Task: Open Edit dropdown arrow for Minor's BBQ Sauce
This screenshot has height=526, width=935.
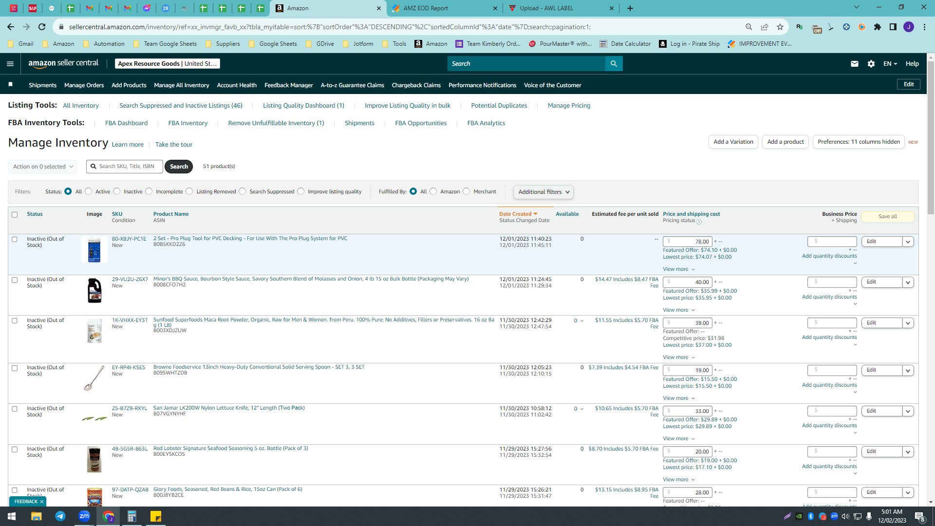Action: [908, 282]
